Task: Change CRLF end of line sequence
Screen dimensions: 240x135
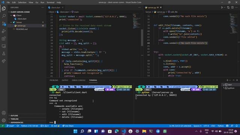Action: point(213,126)
